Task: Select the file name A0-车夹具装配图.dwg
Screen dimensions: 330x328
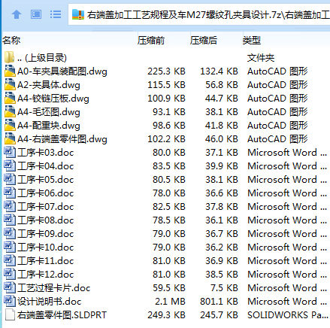Action: coord(62,71)
